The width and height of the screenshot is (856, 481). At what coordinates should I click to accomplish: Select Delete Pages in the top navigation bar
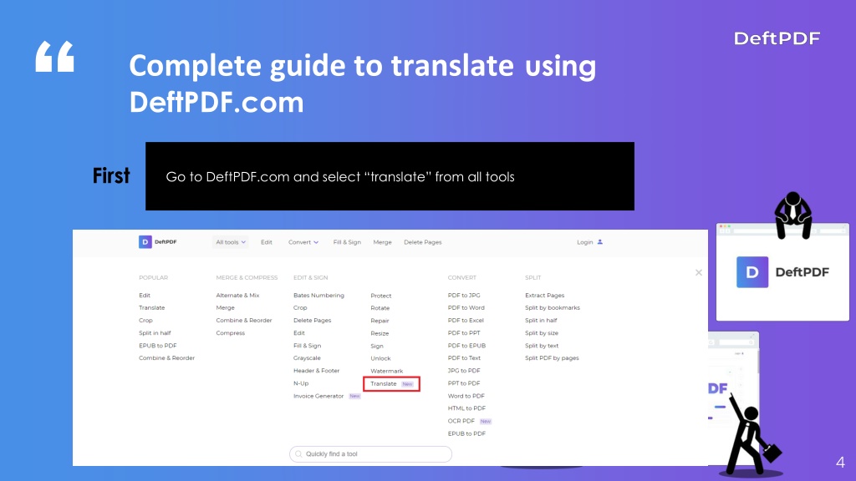click(x=422, y=242)
